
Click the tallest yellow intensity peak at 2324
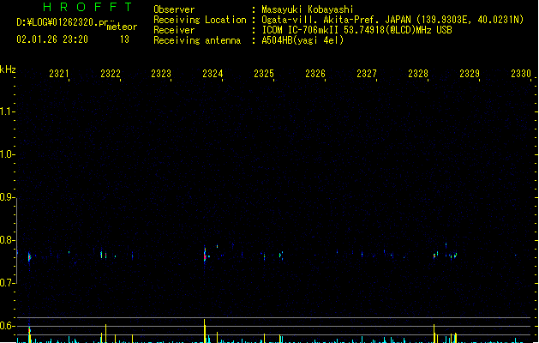pyautogui.click(x=205, y=331)
